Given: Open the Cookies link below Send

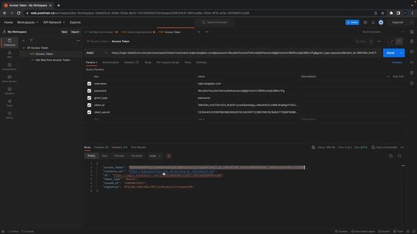Looking at the screenshot, I should 397,62.
